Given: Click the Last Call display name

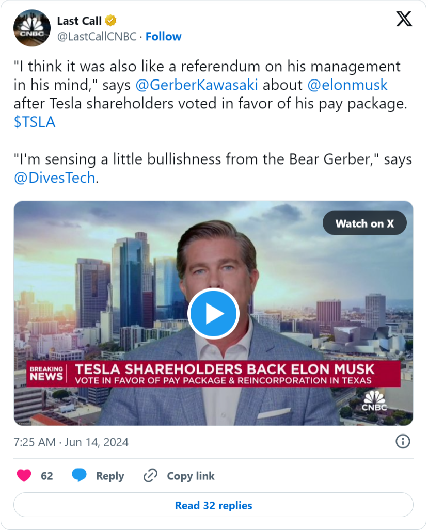Looking at the screenshot, I should pos(80,21).
